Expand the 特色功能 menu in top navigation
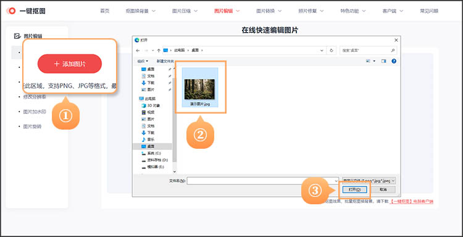 point(353,11)
